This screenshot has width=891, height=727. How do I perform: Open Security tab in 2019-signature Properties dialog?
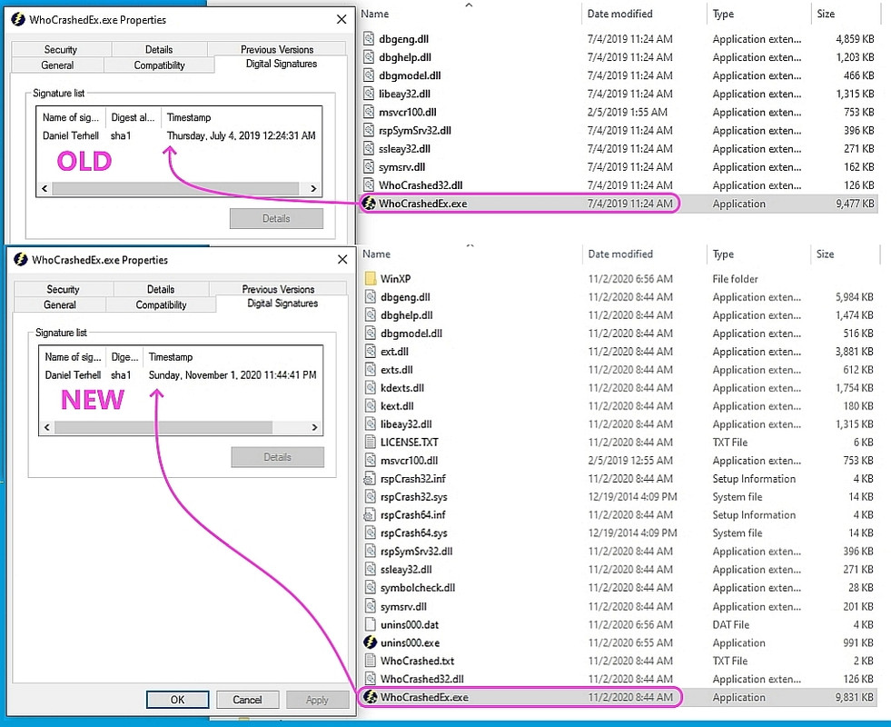click(61, 49)
